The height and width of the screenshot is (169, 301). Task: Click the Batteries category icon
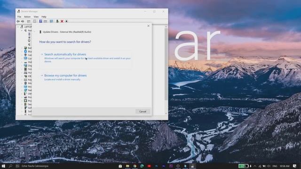25,48
